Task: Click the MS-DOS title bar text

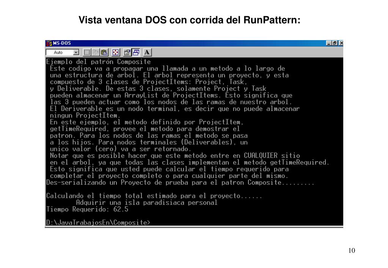Action: click(x=62, y=43)
